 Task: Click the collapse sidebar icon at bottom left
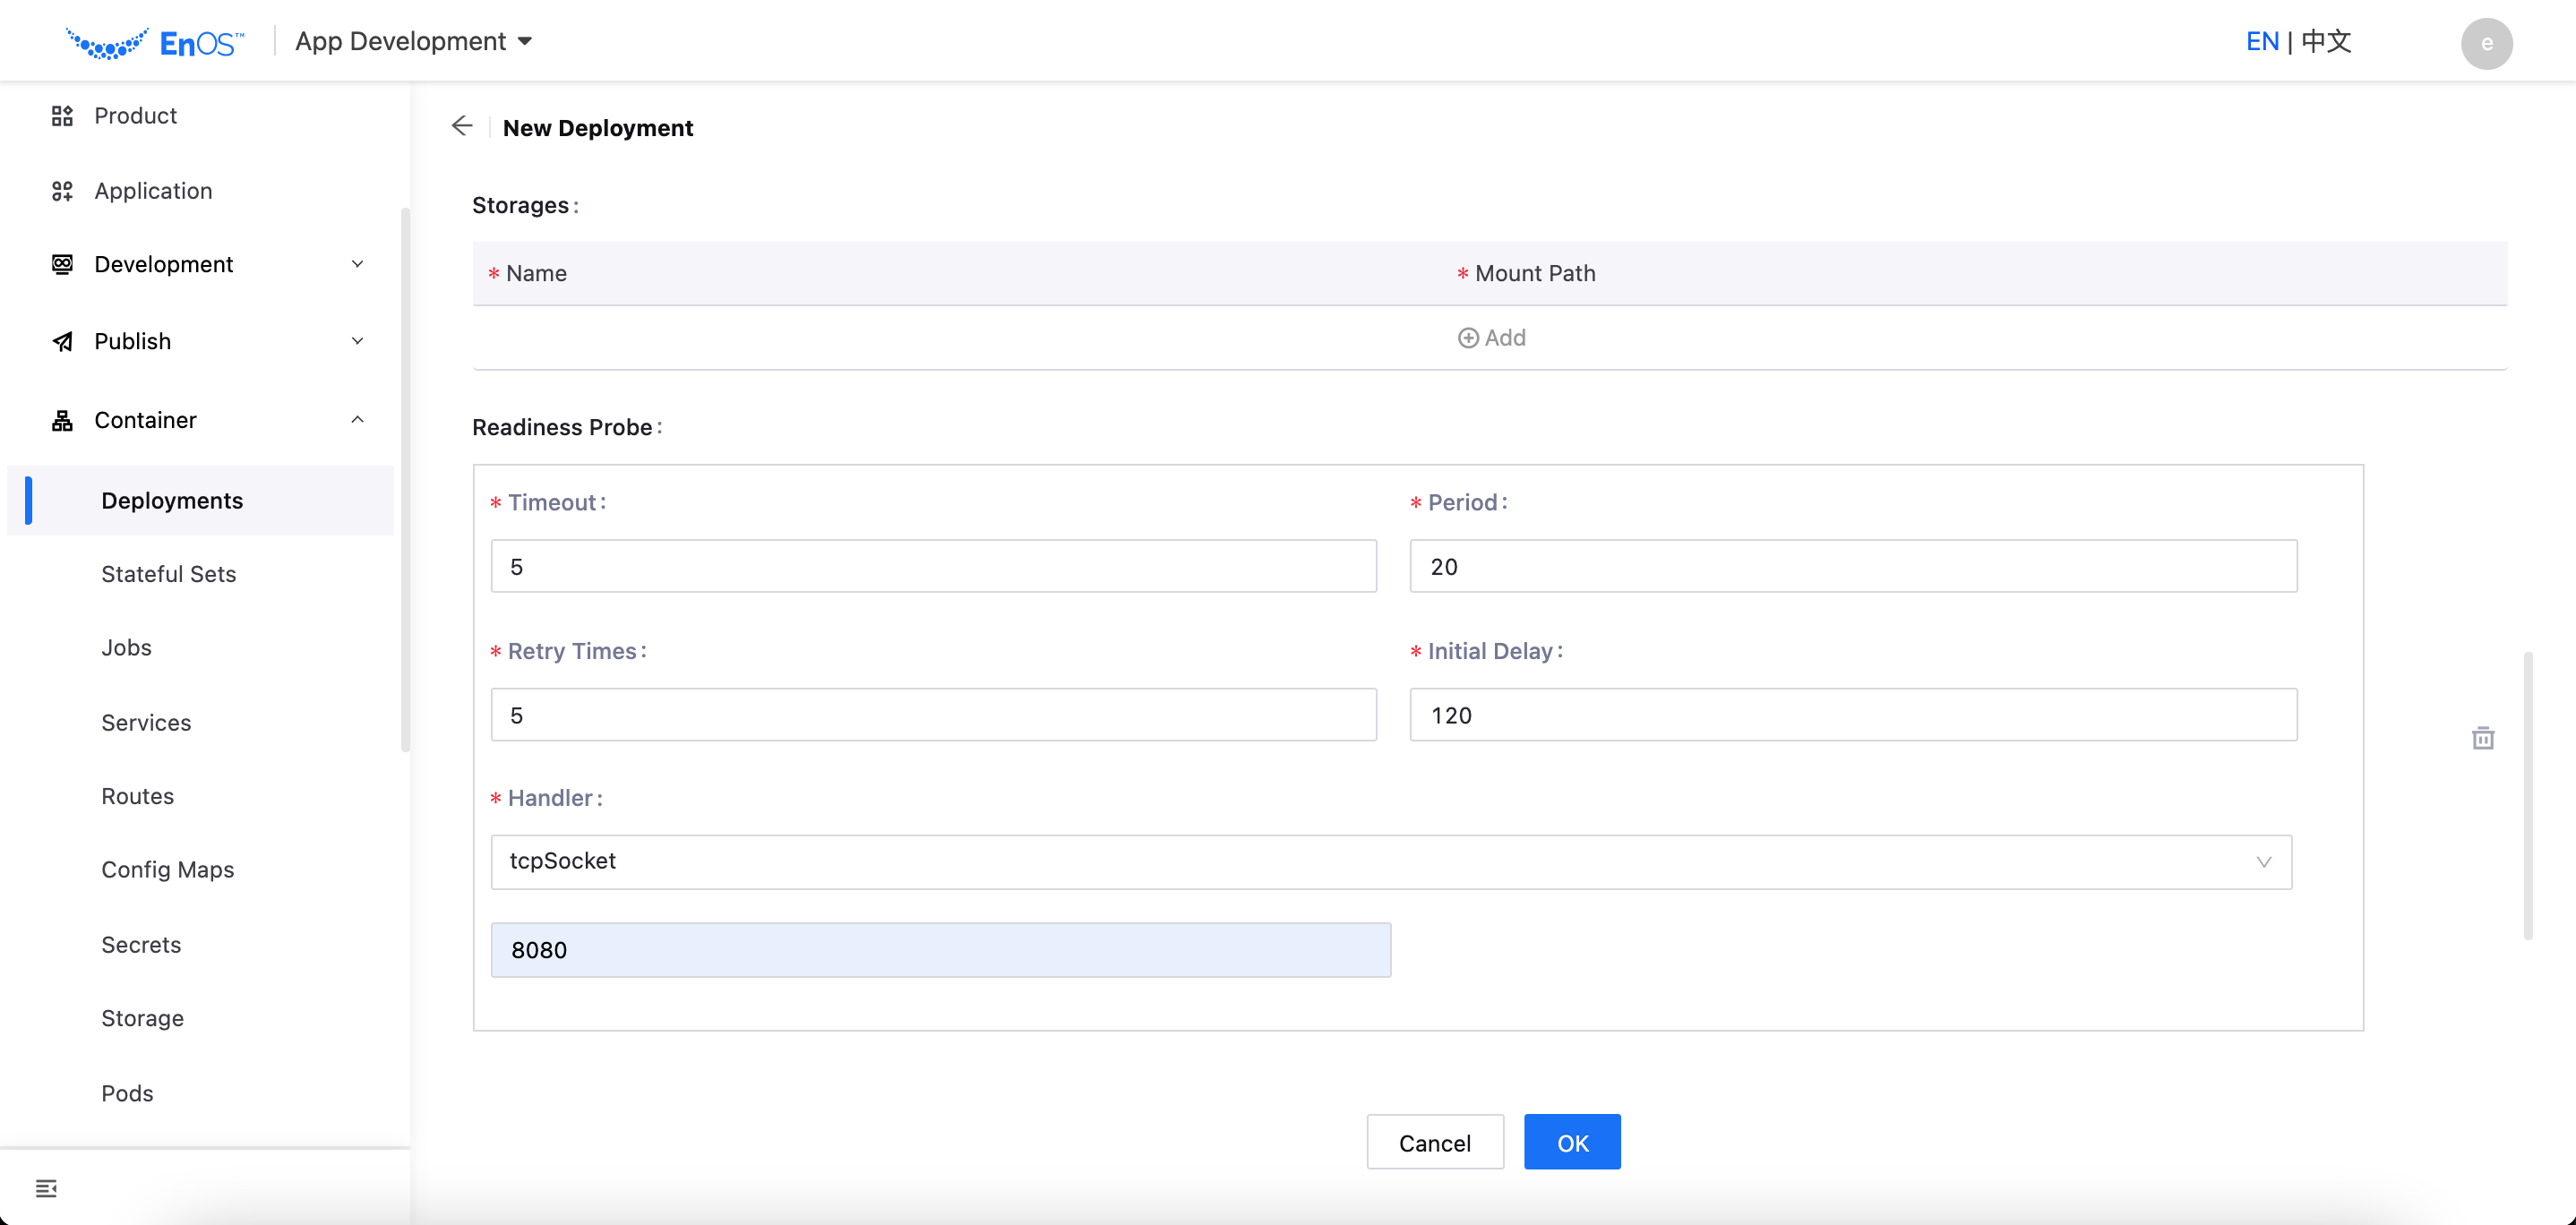46,1188
